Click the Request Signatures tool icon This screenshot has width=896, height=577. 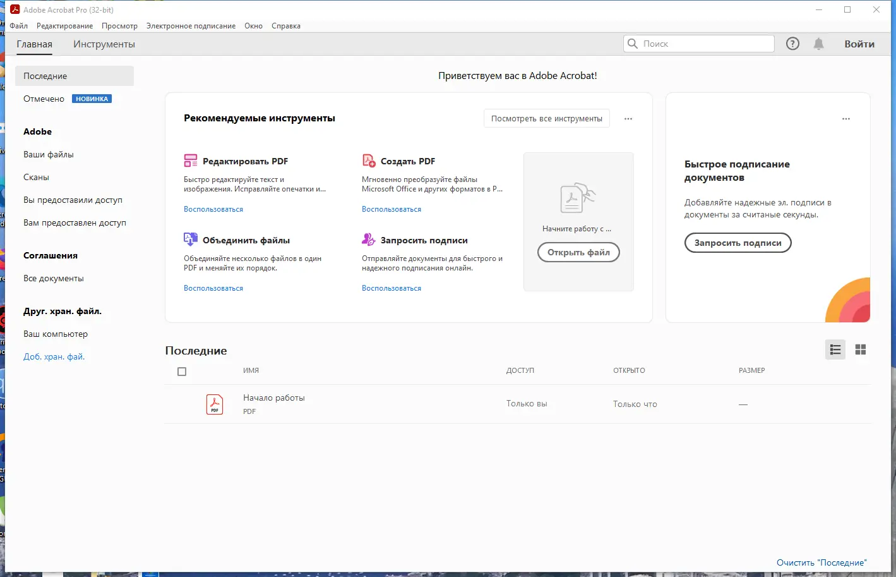[x=369, y=240]
